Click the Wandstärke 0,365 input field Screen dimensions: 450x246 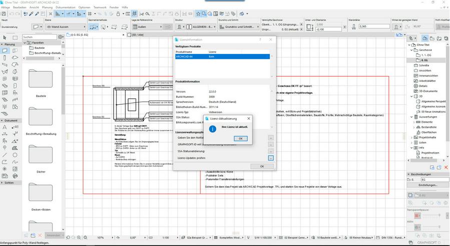coord(374,26)
